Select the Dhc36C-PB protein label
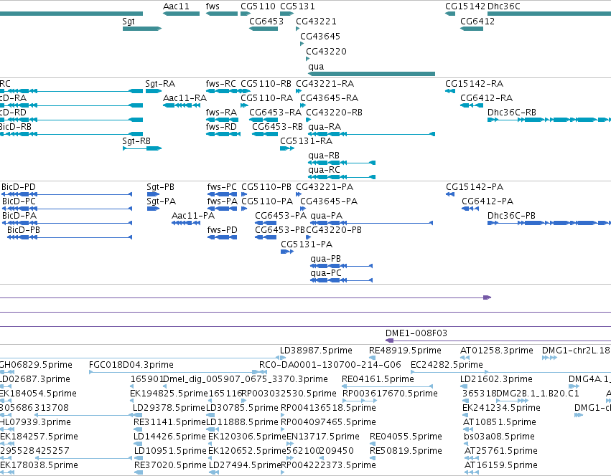This screenshot has height=476, width=611. 511,216
